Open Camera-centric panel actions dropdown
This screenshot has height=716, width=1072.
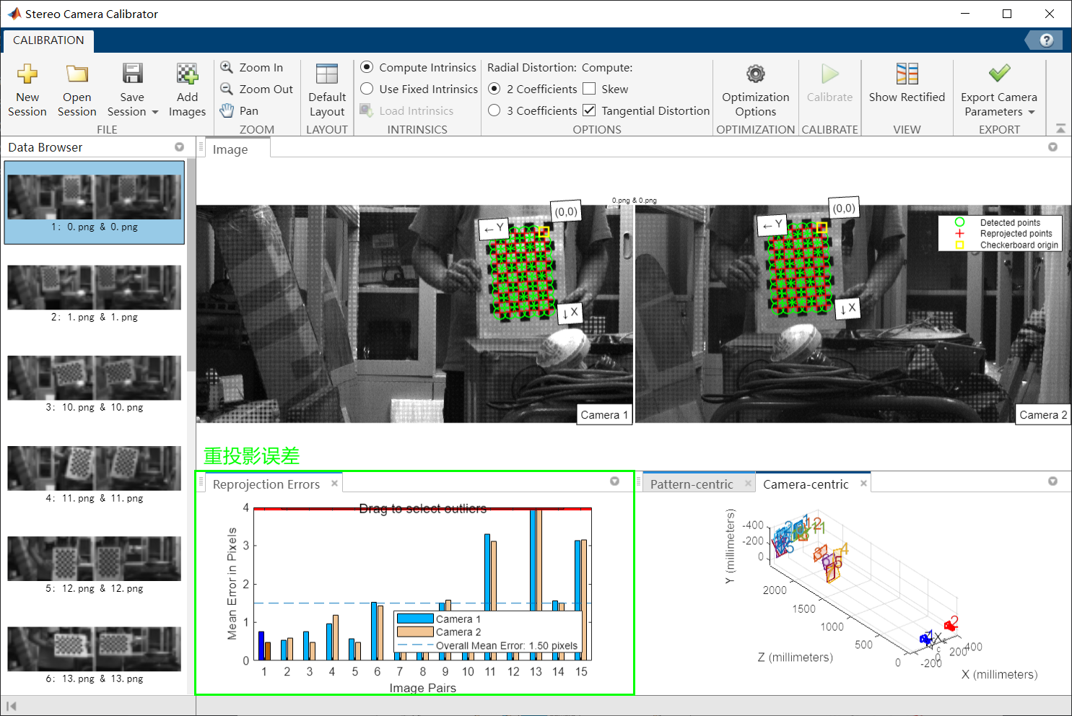coord(1053,481)
